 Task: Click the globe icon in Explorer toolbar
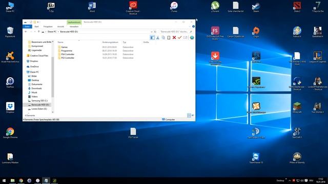click(192, 37)
